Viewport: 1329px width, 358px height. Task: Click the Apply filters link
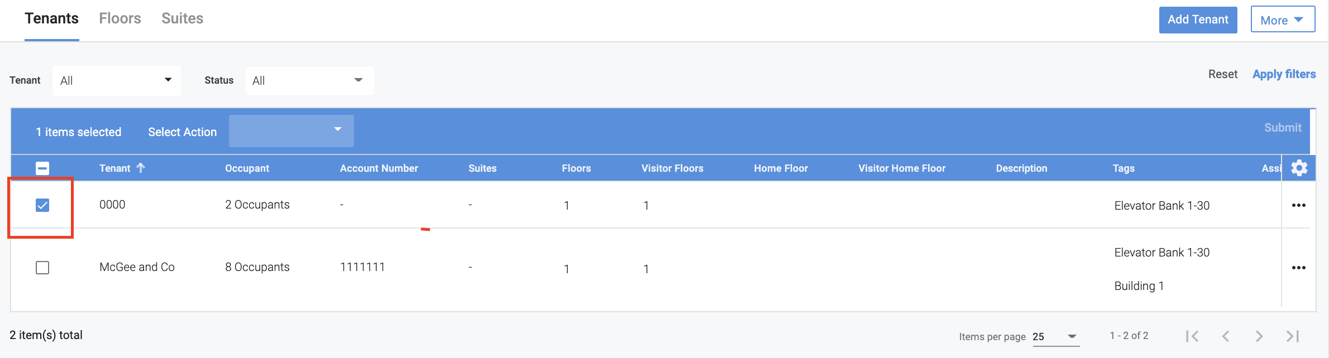pyautogui.click(x=1284, y=74)
